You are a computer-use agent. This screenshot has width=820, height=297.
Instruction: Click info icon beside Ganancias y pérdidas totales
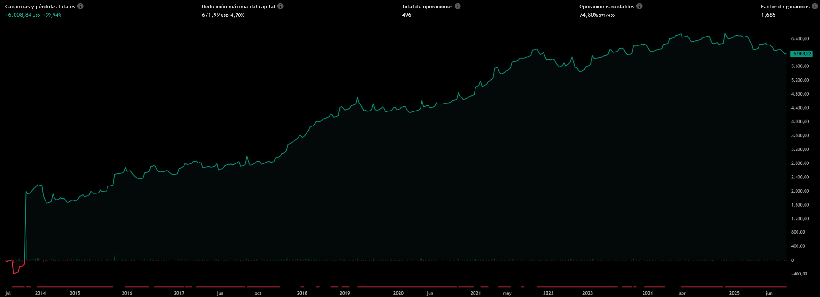80,7
